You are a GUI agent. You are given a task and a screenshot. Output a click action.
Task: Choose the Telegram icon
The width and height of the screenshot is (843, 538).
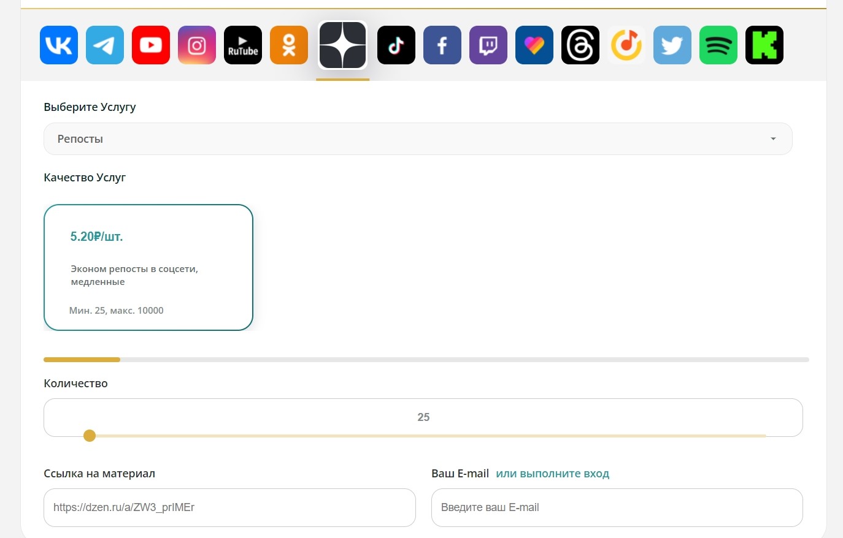point(105,45)
